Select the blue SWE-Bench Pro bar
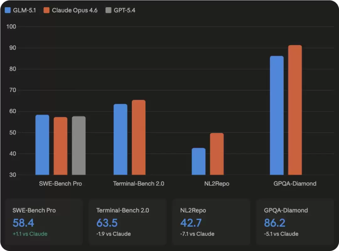This screenshot has width=339, height=251. pyautogui.click(x=42, y=145)
